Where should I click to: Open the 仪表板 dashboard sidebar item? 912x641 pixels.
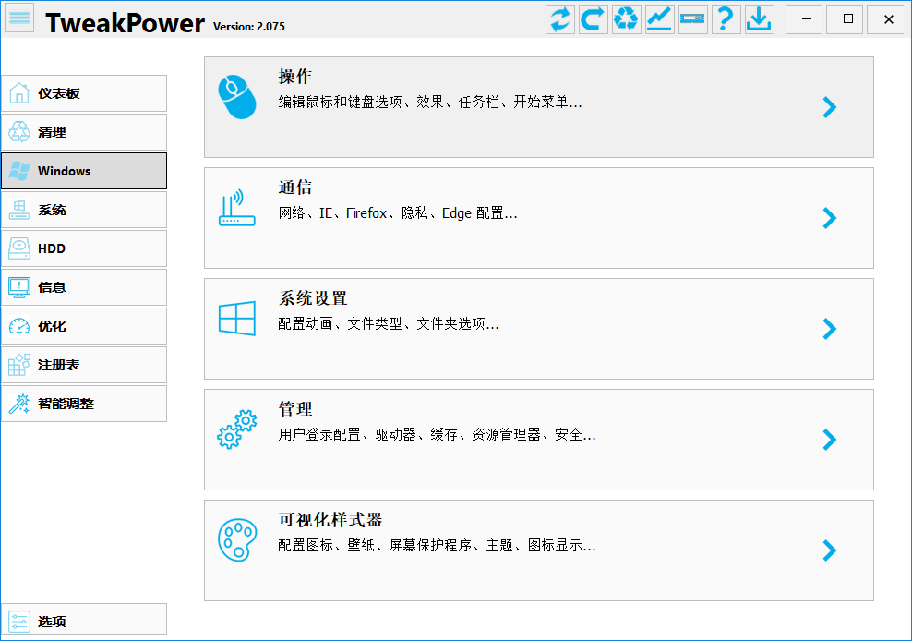click(x=84, y=93)
